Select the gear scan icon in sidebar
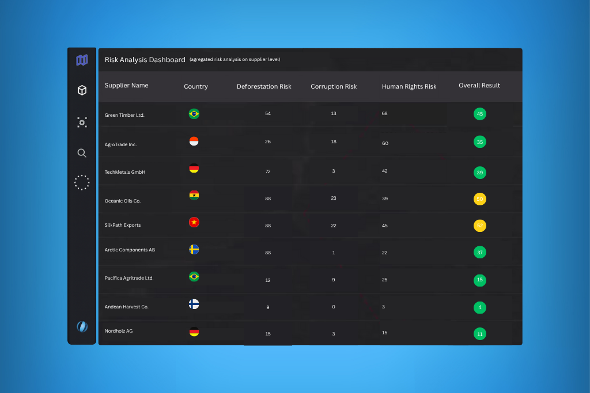Image resolution: width=590 pixels, height=393 pixels. [82, 122]
